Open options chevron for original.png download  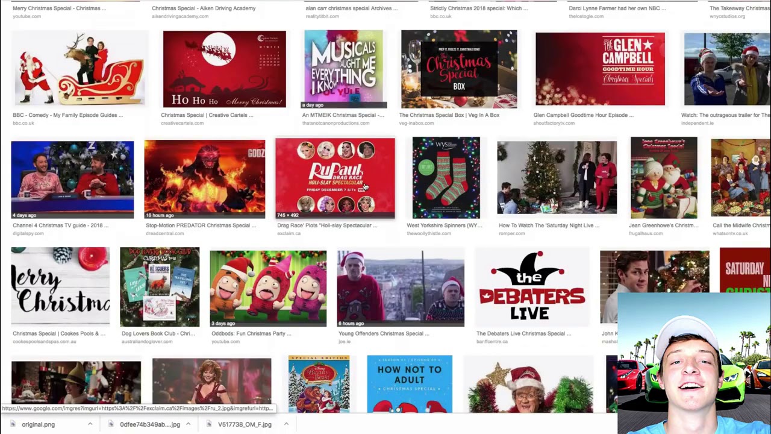[x=90, y=424]
